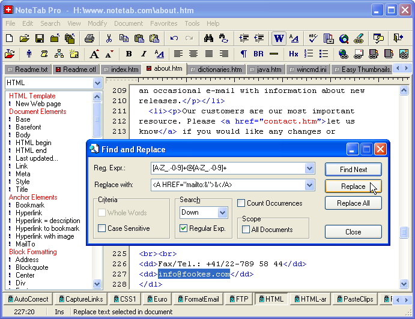Apply Bold tag with the B icon
Screen dimensions: 415x319
tap(129, 54)
